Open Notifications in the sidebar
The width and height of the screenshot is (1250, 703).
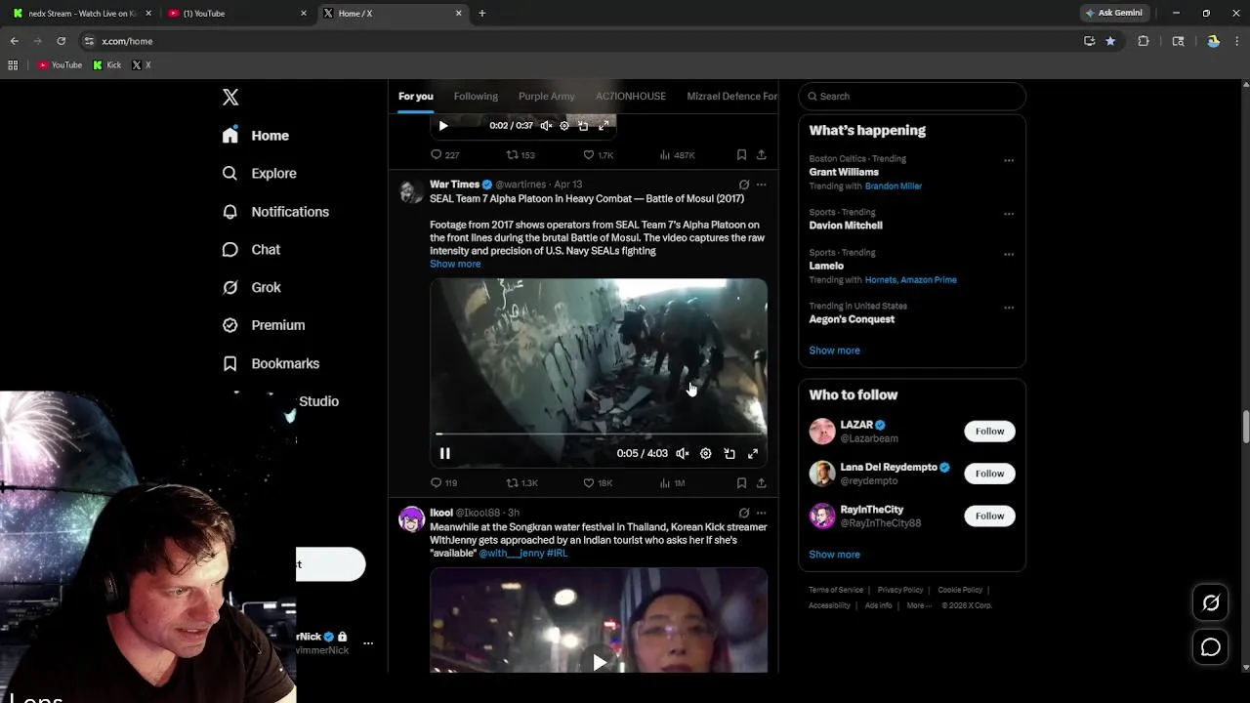[x=276, y=211]
